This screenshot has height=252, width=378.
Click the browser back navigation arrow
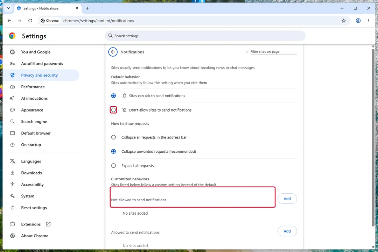click(9, 21)
